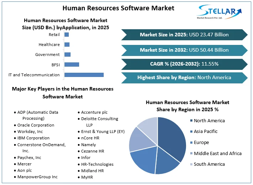Click the Asia Pacific legend label

pyautogui.click(x=206, y=132)
